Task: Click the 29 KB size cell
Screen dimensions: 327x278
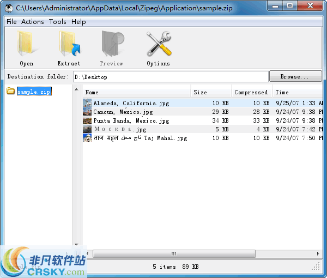Action: (220, 112)
